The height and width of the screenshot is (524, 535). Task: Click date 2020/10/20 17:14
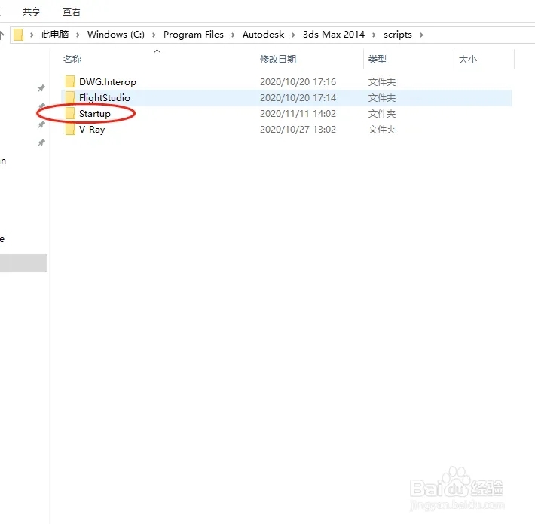[x=298, y=98]
